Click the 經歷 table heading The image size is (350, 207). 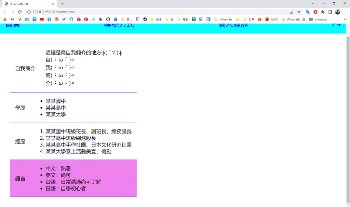[x=20, y=142]
